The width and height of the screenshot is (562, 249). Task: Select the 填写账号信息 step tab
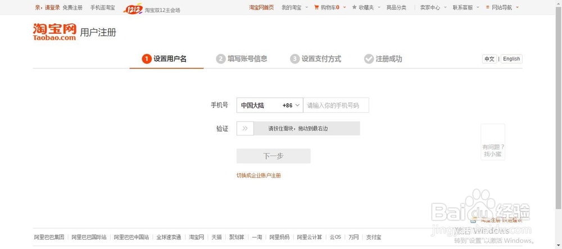pos(242,59)
